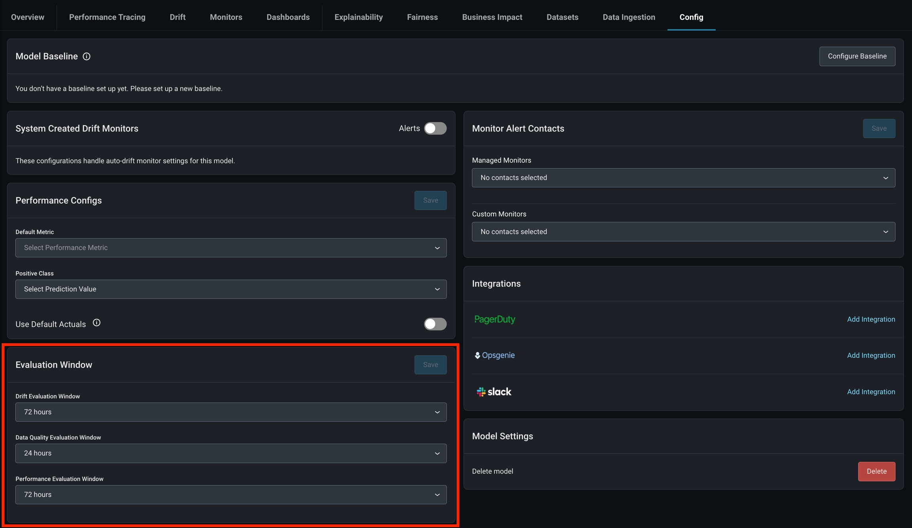Expand Performance Evaluation Window dropdown
This screenshot has width=912, height=528.
(x=231, y=495)
